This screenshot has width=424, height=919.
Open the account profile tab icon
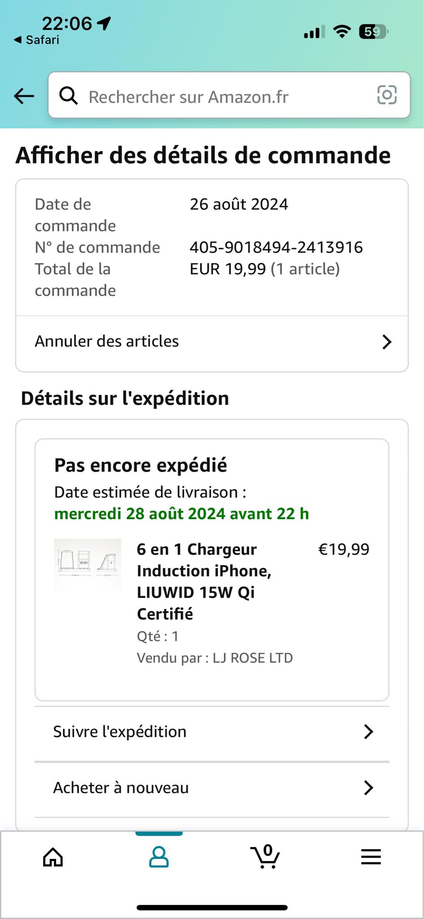pos(159,857)
